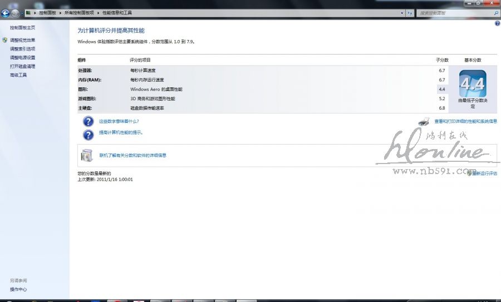Click the software box icon beside 联机了解
The height and width of the screenshot is (302, 501).
[x=87, y=155]
